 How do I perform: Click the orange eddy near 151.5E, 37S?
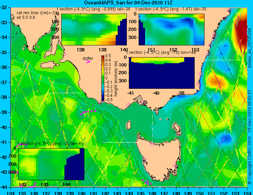216,82
